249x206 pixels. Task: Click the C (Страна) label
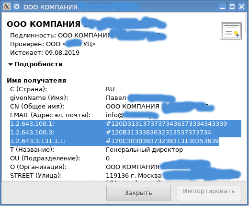pyautogui.click(x=29, y=89)
